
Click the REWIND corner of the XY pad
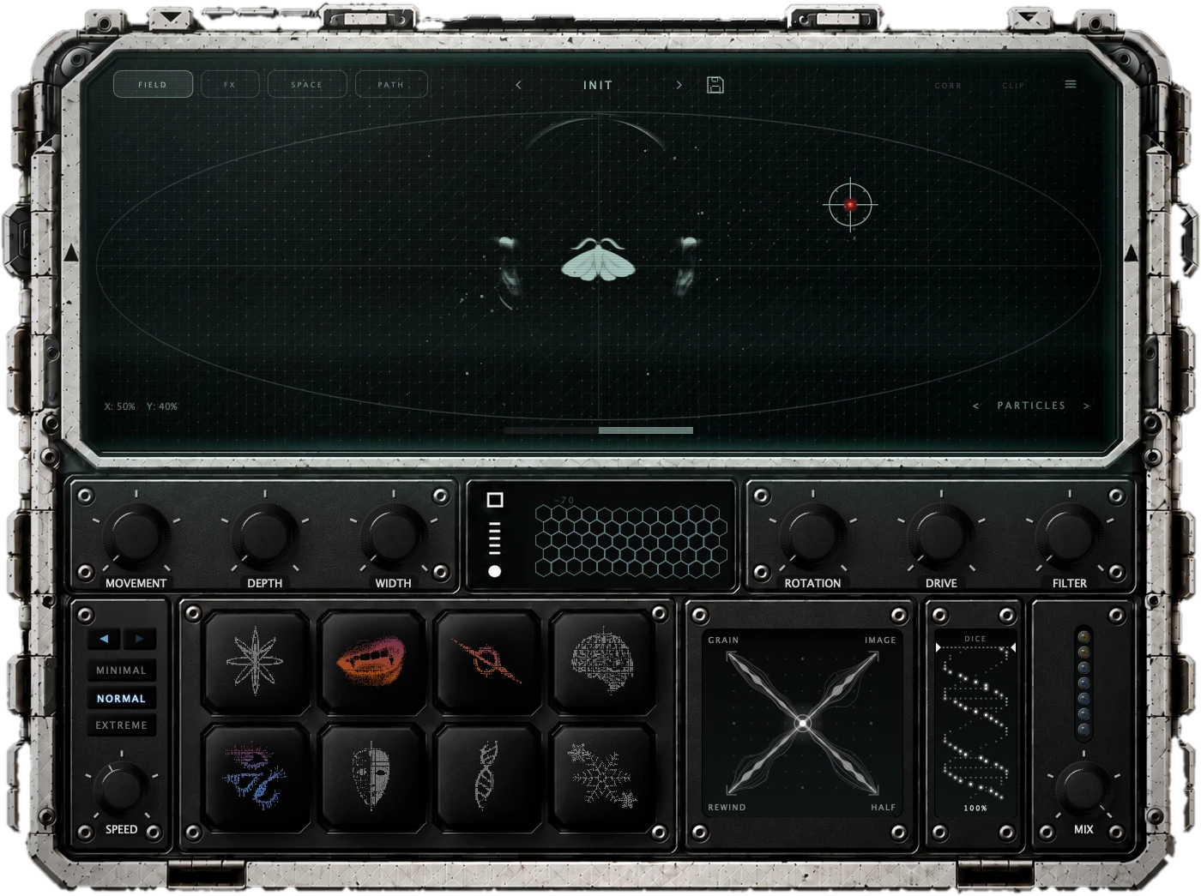(727, 807)
